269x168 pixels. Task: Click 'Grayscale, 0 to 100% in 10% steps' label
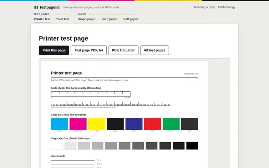[70, 138]
